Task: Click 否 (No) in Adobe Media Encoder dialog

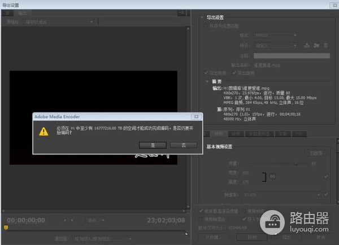Action: (x=184, y=145)
